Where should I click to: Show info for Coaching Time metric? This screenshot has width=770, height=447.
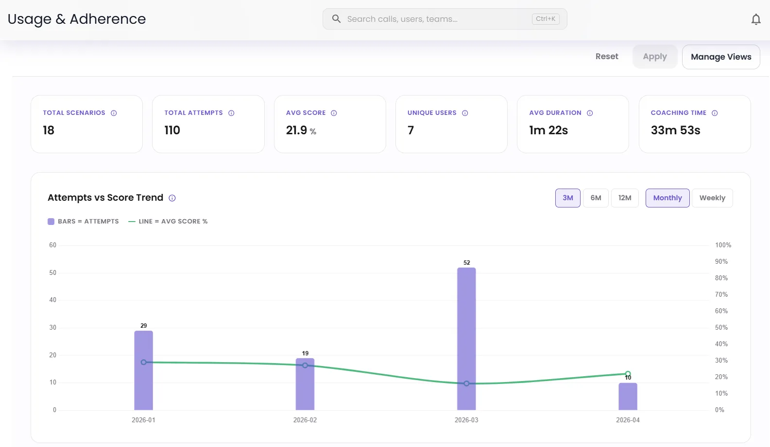[715, 113]
